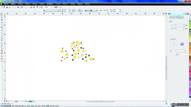Select the Polygon tool
The image size is (191, 107).
tap(1, 35)
